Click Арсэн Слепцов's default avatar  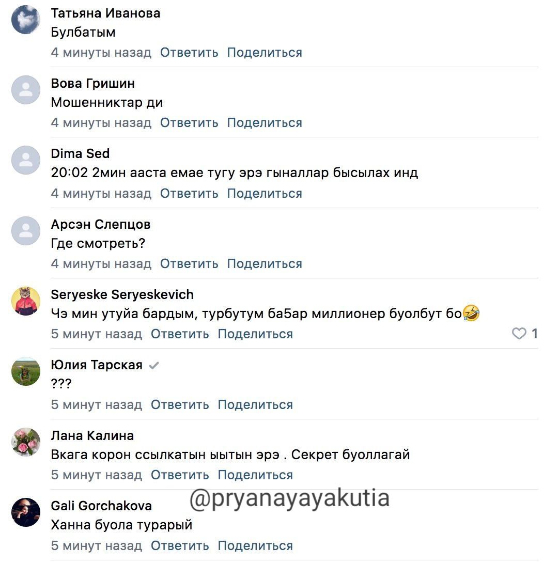[x=26, y=231]
